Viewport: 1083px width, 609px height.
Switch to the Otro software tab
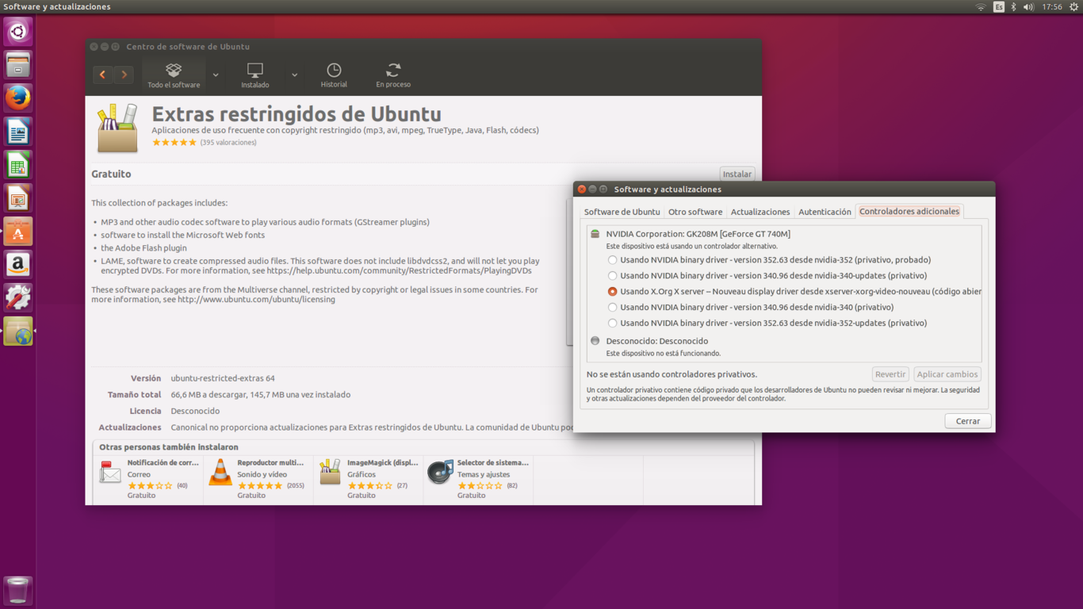click(x=695, y=212)
